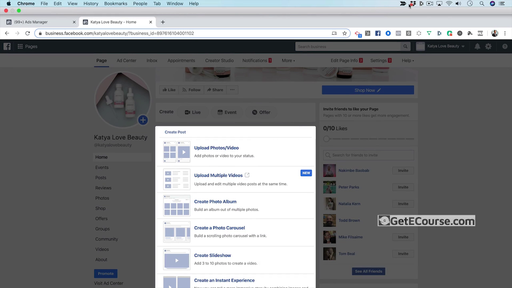The image size is (512, 288).
Task: Click the Offer creation button
Action: coord(261,112)
